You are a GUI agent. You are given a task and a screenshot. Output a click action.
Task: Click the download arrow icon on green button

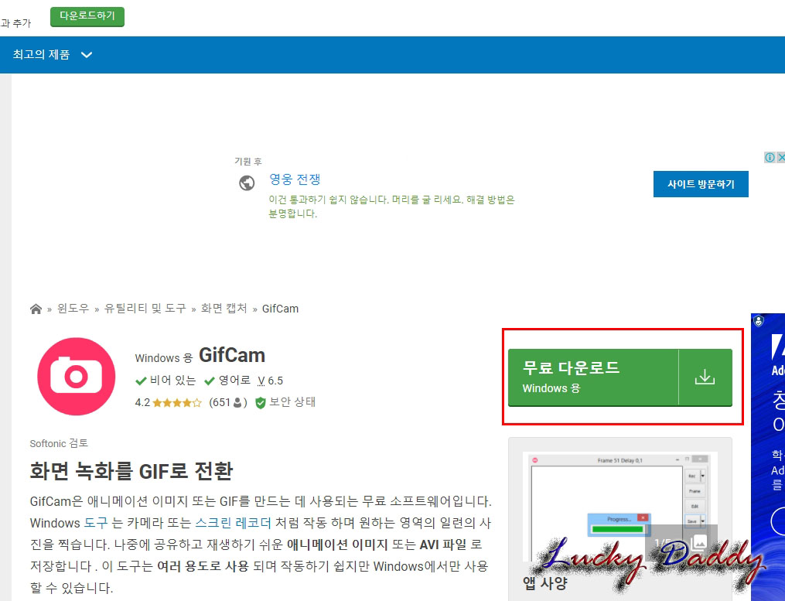tap(705, 377)
